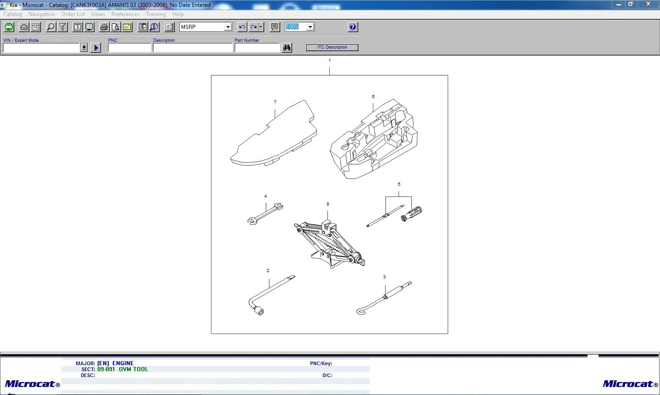Open the Order List menu
This screenshot has width=660, height=395.
(x=73, y=14)
